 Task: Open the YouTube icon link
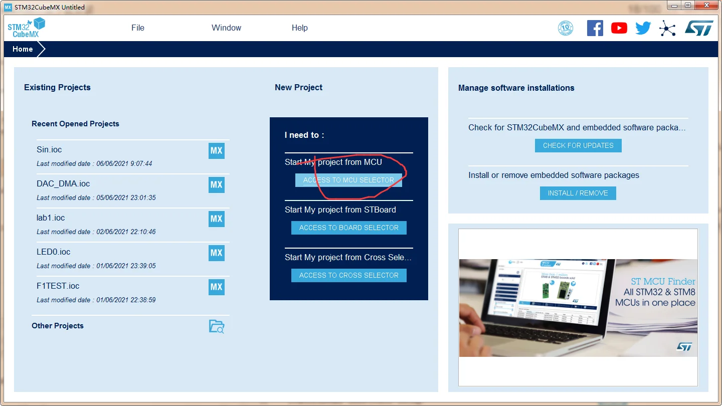click(619, 28)
